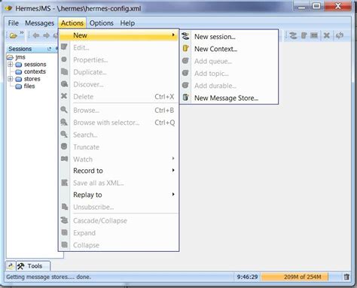Image resolution: width=357 pixels, height=288 pixels.
Task: Select the sessions folder in tree
Action: (35, 65)
